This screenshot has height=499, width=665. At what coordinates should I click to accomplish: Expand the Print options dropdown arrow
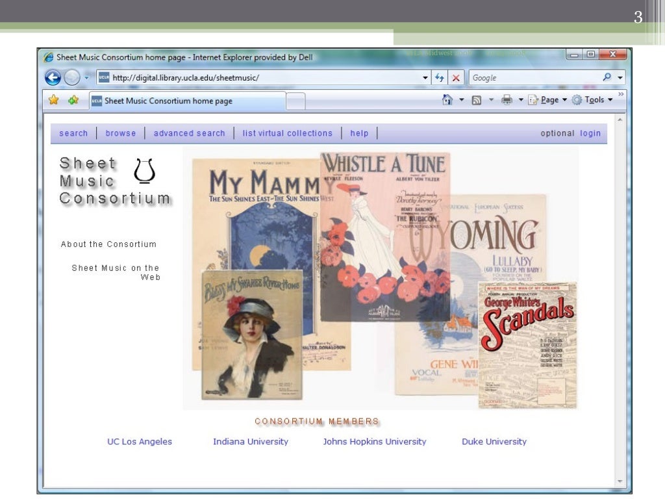click(521, 99)
